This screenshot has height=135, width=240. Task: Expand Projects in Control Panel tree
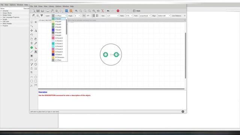pyautogui.click(x=1, y=26)
